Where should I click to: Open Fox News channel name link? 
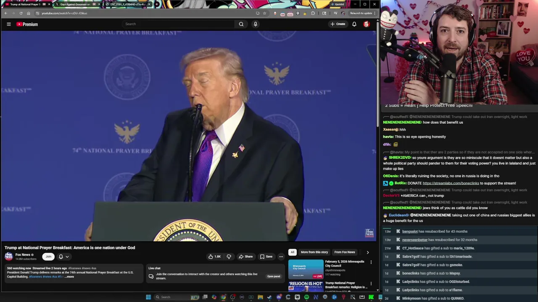click(x=23, y=255)
